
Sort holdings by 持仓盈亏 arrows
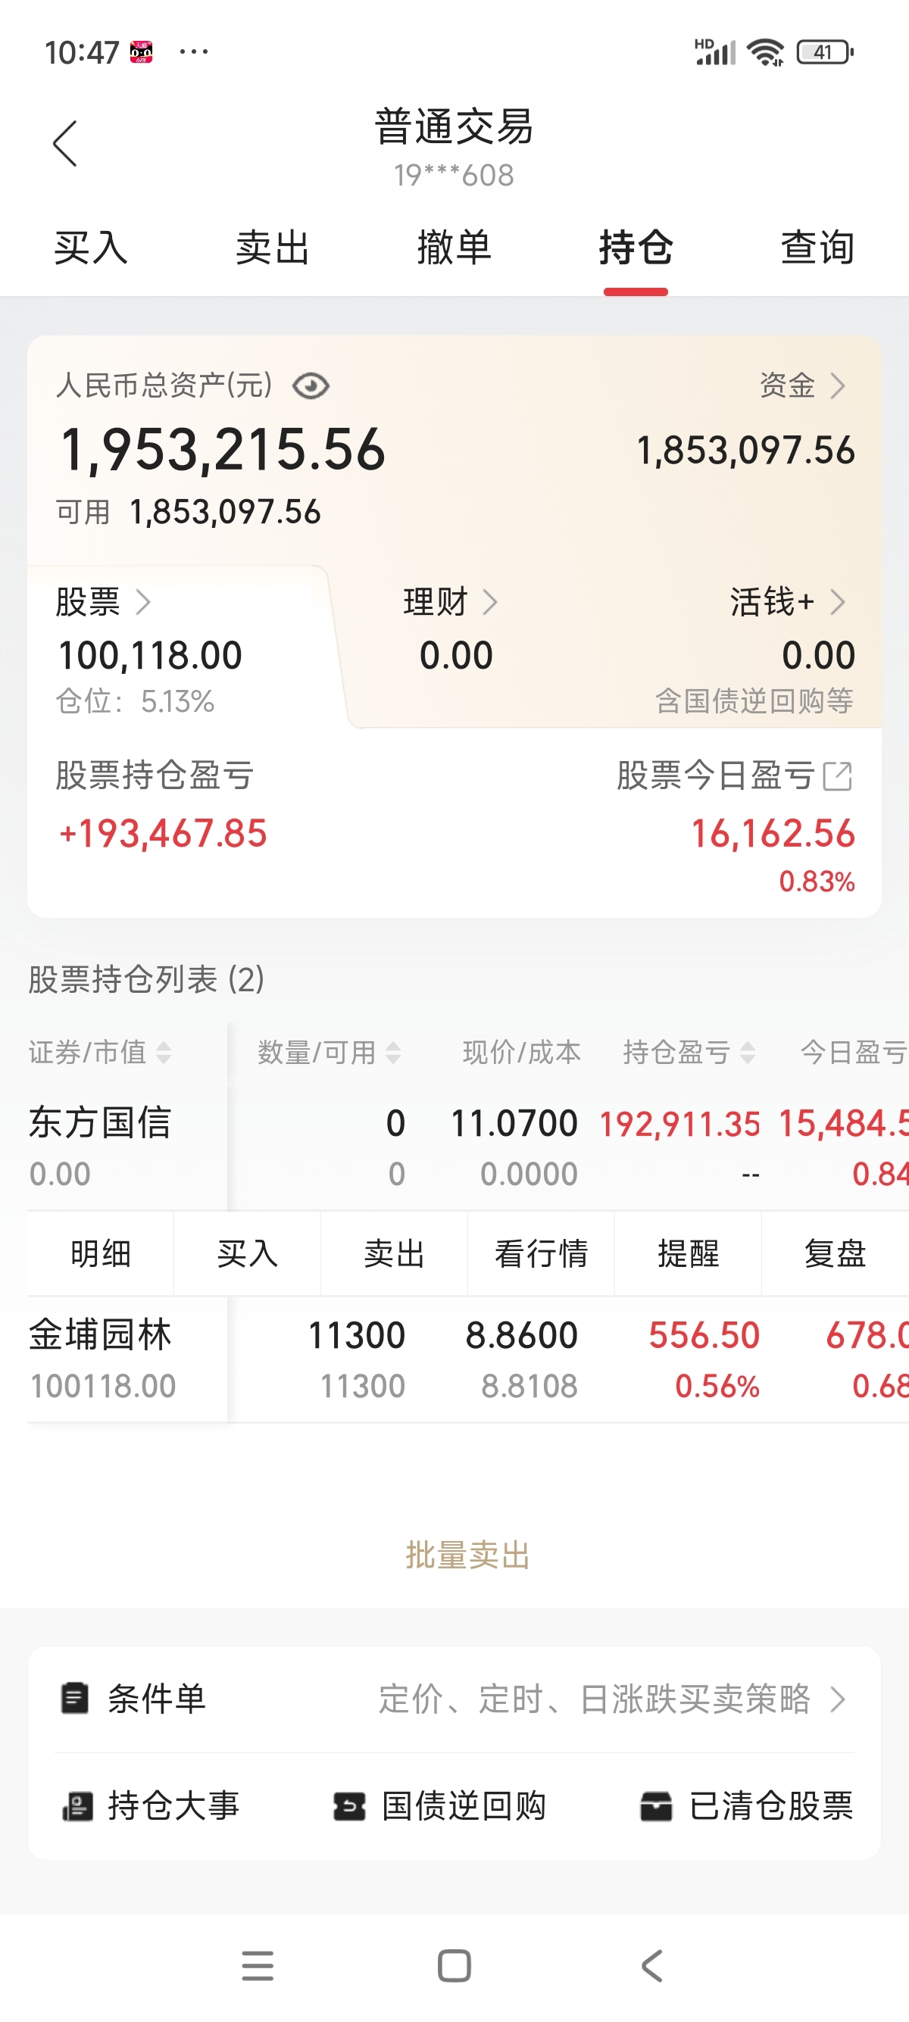748,1053
